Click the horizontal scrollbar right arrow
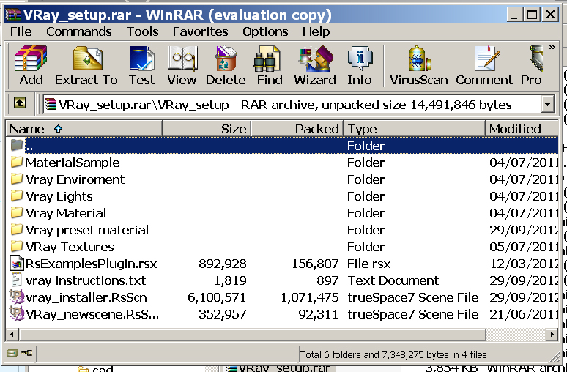Viewport: 567px width, 372px height. pos(552,334)
